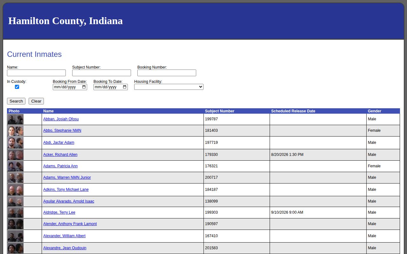Screen dimensions: 407x254
Task: Uncheck the In Custody checkbox
Action: pyautogui.click(x=17, y=87)
